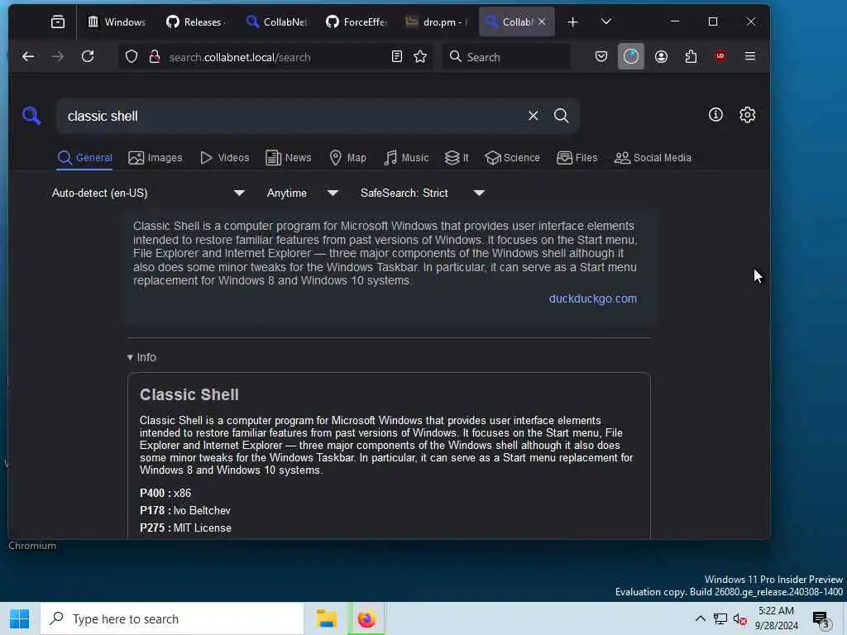Open the about info icon
The image size is (847, 635).
[x=715, y=114]
